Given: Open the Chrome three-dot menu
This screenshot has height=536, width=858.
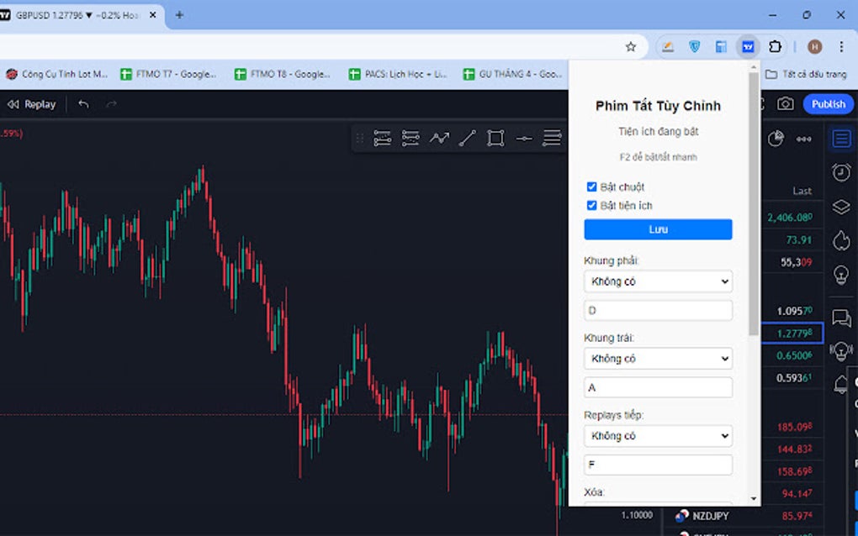Looking at the screenshot, I should (x=842, y=46).
